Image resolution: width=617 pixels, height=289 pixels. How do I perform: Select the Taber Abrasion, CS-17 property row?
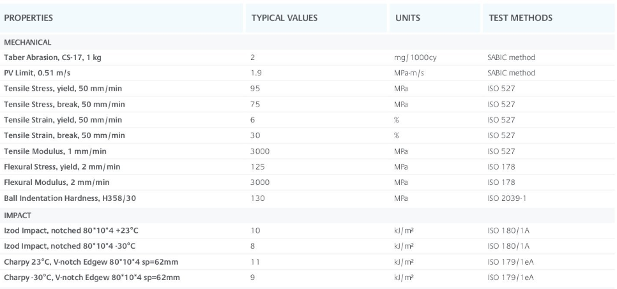point(53,57)
